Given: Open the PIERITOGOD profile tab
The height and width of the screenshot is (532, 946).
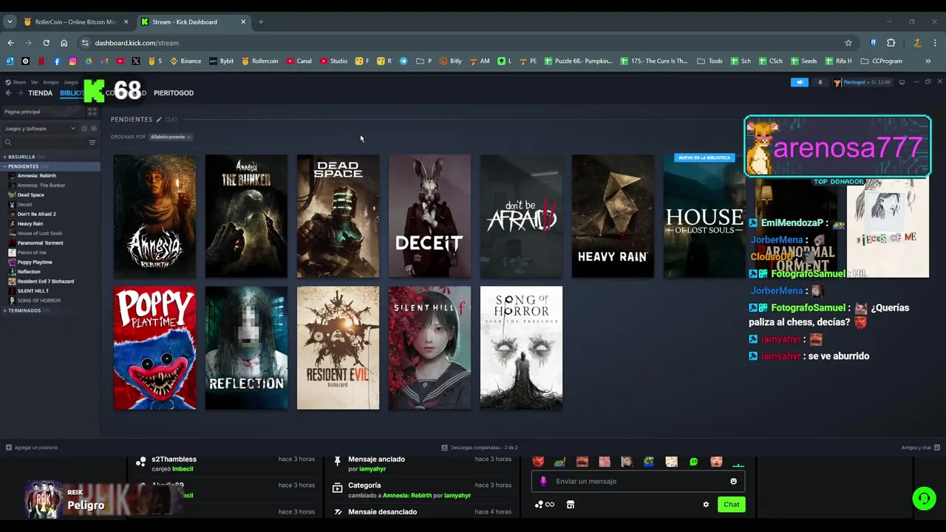Looking at the screenshot, I should tap(174, 93).
